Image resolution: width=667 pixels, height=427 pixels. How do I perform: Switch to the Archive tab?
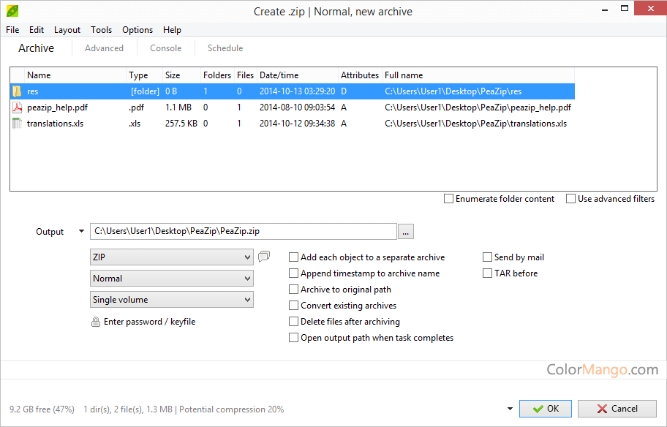(x=36, y=48)
